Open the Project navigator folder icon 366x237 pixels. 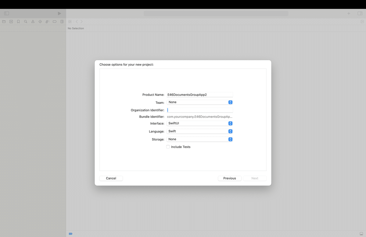(4, 22)
